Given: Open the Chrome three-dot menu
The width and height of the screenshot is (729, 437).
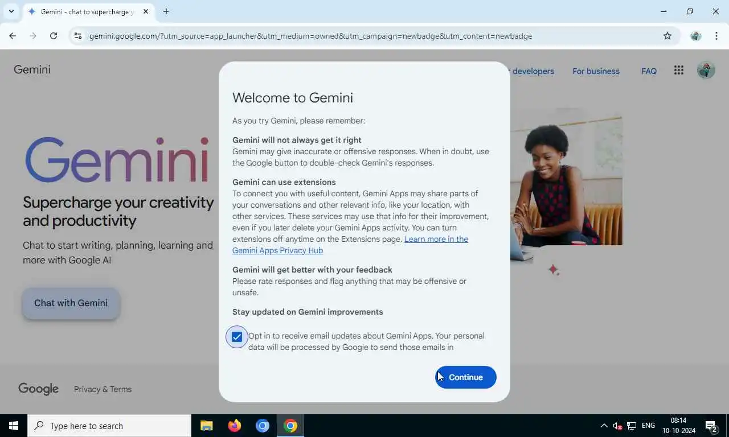Looking at the screenshot, I should [x=716, y=36].
